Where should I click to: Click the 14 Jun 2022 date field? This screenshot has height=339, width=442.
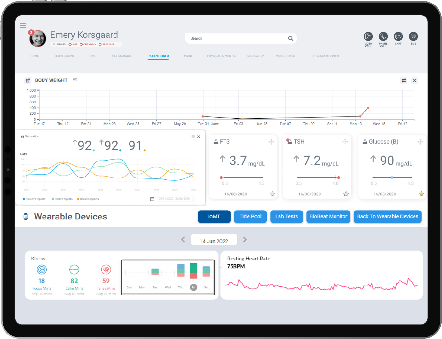pos(214,240)
